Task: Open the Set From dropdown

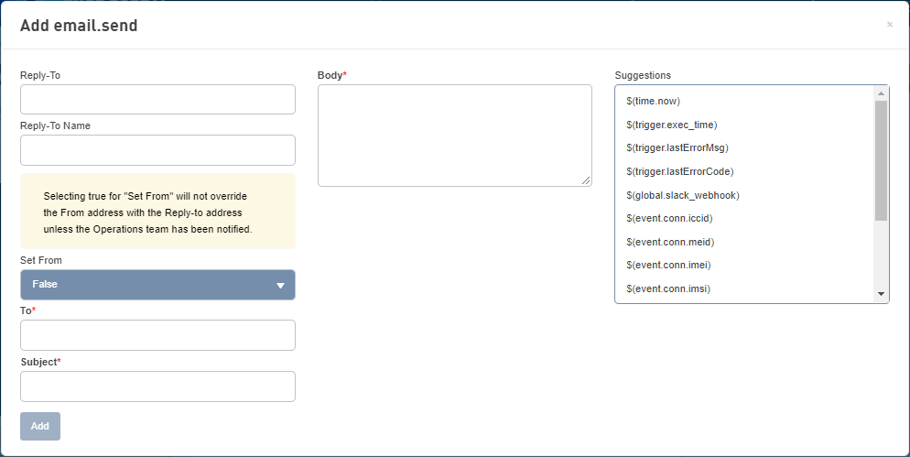Action: (157, 285)
